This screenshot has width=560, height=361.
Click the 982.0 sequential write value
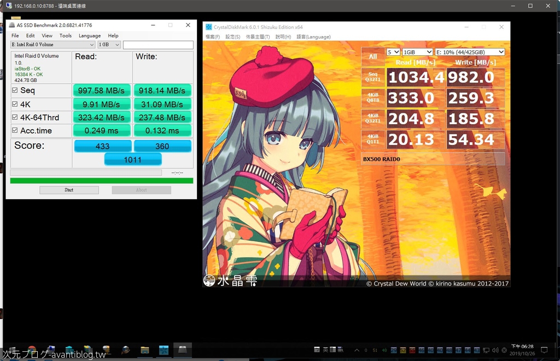(x=475, y=77)
